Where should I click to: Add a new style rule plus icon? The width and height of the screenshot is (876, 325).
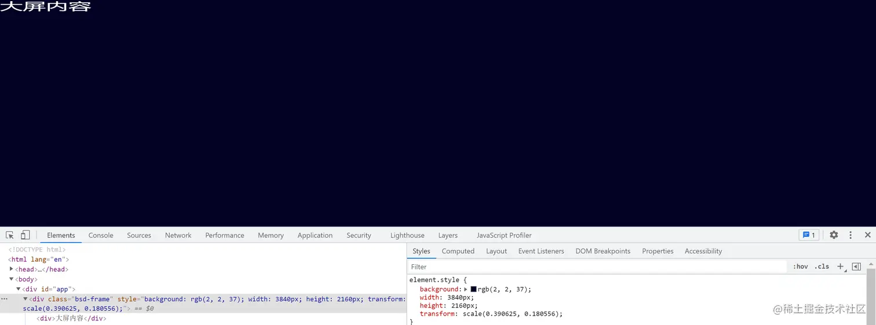coord(841,266)
